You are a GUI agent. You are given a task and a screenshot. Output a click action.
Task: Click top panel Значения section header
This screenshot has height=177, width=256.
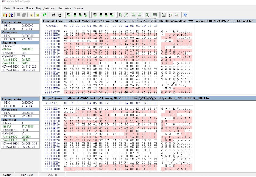pyautogui.click(x=21, y=42)
